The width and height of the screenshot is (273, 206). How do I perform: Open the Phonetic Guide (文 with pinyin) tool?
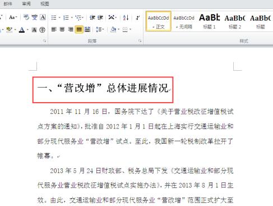click(x=35, y=17)
